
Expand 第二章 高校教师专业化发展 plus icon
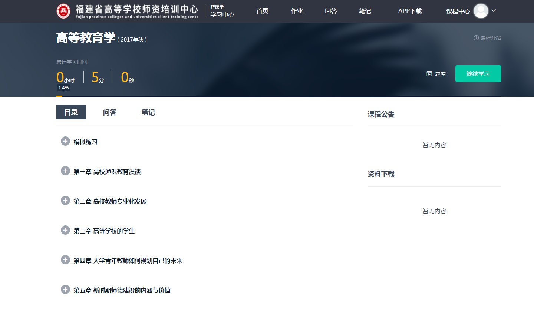pos(65,201)
